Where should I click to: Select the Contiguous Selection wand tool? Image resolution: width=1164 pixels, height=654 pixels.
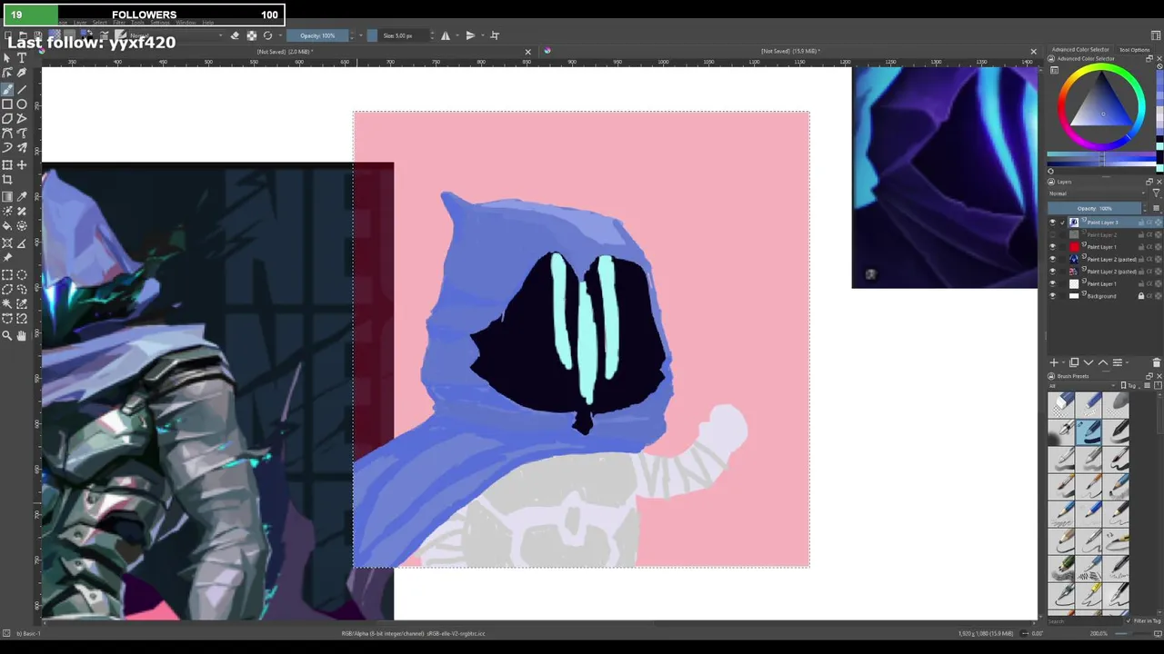(7, 304)
